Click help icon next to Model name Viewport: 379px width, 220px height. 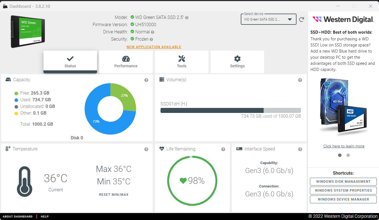point(187,18)
